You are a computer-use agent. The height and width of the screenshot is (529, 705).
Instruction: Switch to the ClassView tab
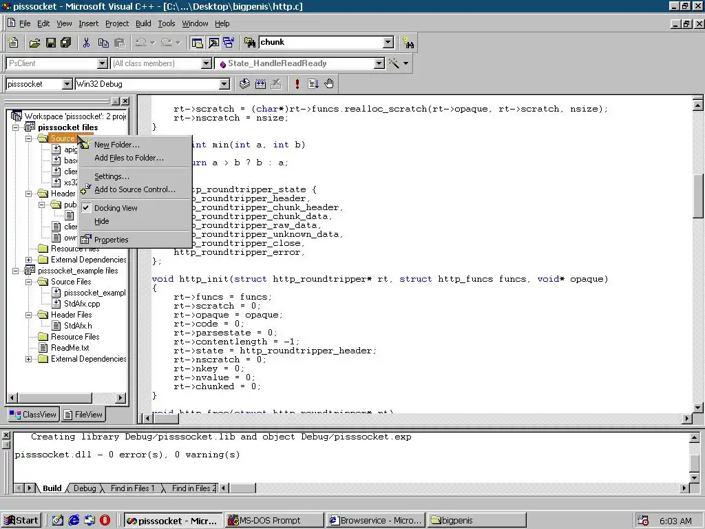33,415
